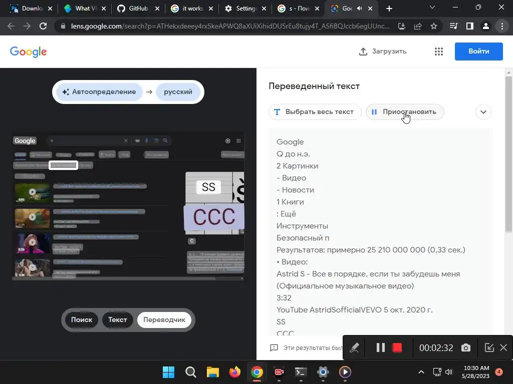Open Windows Start menu
Image resolution: width=513 pixels, height=384 pixels.
(x=168, y=372)
